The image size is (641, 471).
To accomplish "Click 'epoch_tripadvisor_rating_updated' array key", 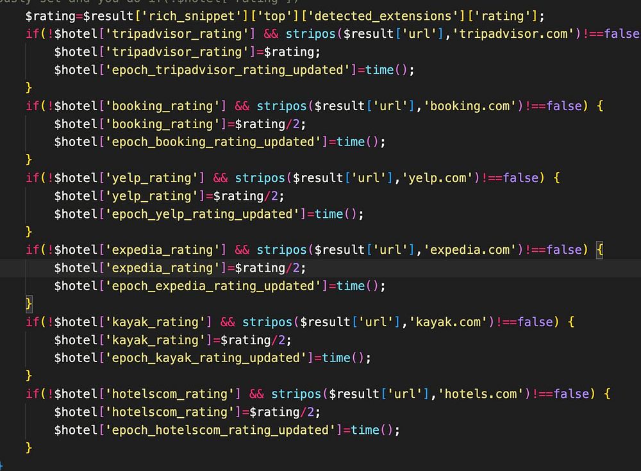I will coord(228,70).
